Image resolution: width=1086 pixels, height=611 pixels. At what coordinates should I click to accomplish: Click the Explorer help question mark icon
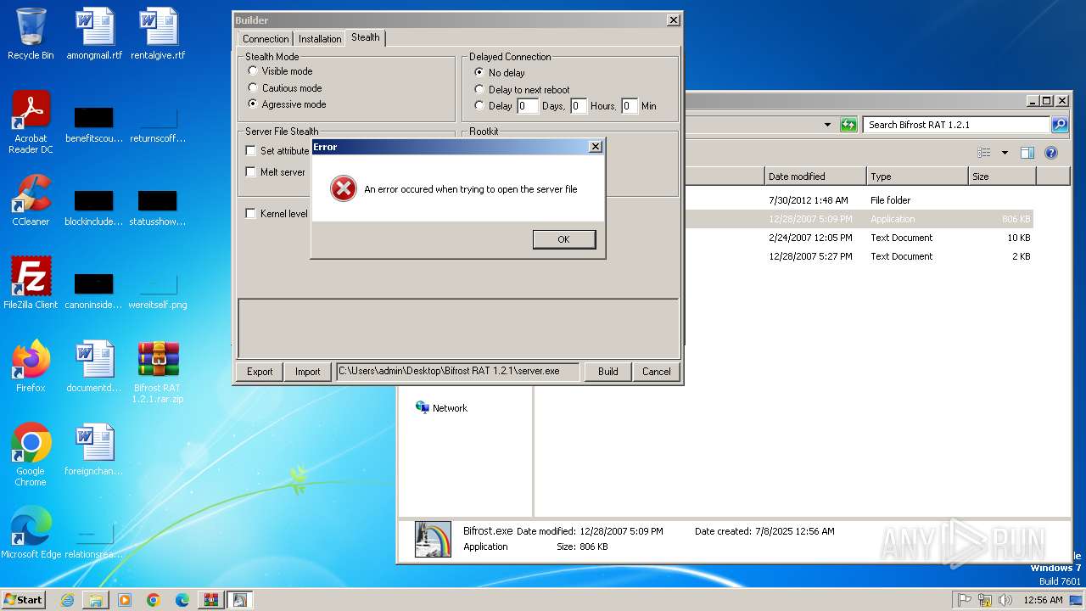(x=1051, y=153)
